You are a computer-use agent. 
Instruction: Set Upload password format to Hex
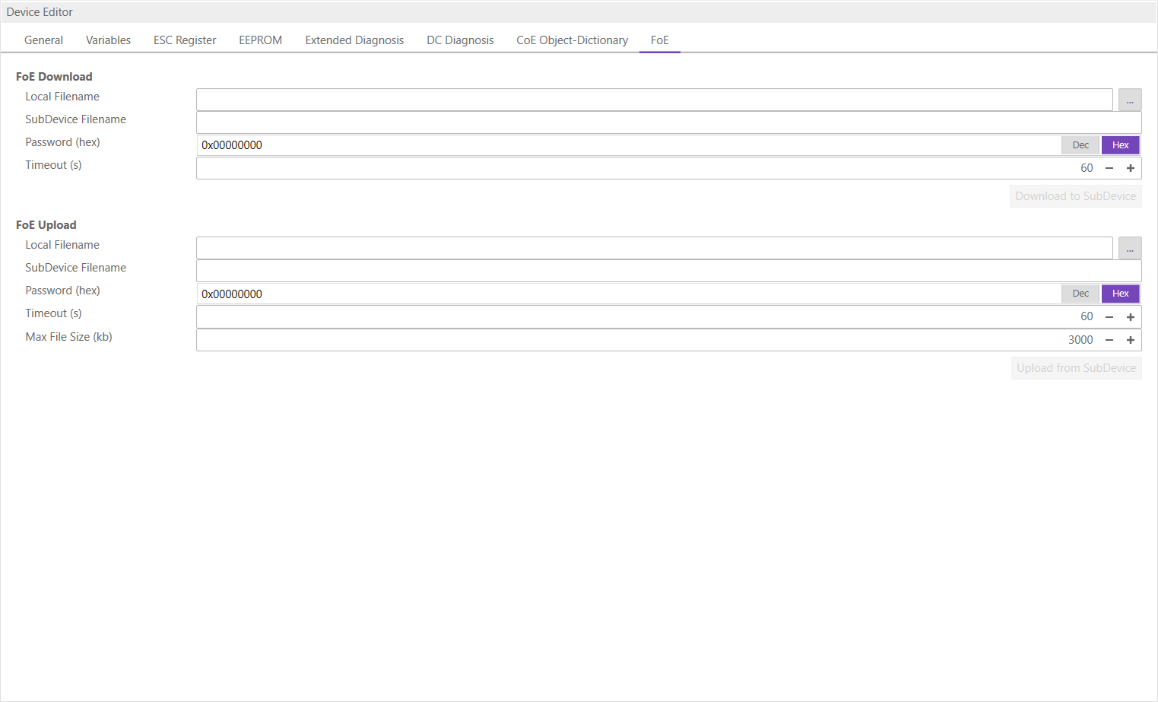pos(1120,294)
